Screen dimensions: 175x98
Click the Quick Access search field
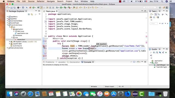(x=150, y=7)
